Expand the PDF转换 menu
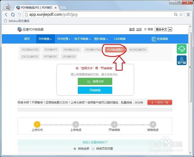This screenshot has height=157, width=194. pyautogui.click(x=45, y=39)
